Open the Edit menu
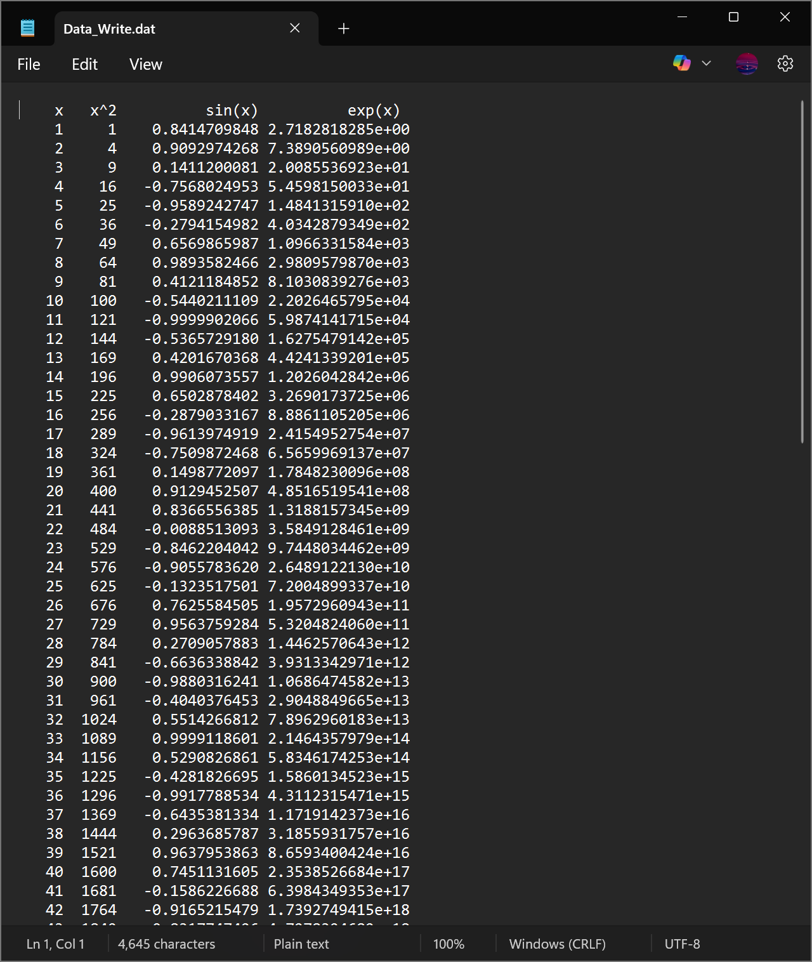812x962 pixels. click(84, 65)
